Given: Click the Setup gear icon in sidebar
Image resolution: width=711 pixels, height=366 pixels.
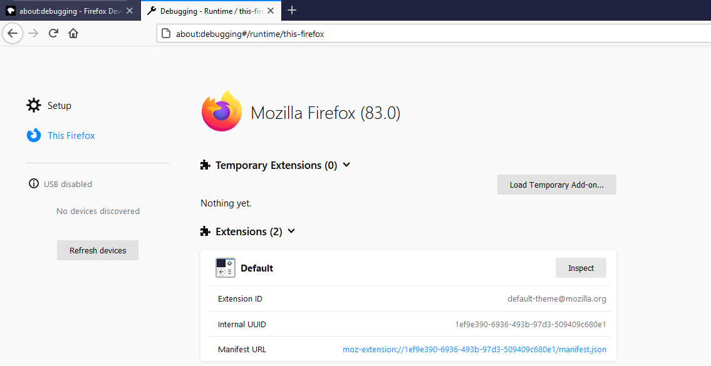Looking at the screenshot, I should pyautogui.click(x=34, y=105).
